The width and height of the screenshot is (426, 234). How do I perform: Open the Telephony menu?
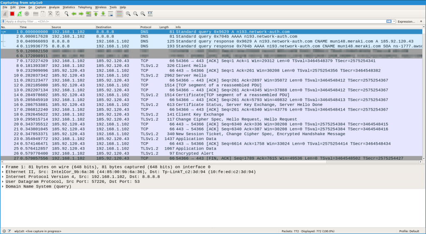85,7
